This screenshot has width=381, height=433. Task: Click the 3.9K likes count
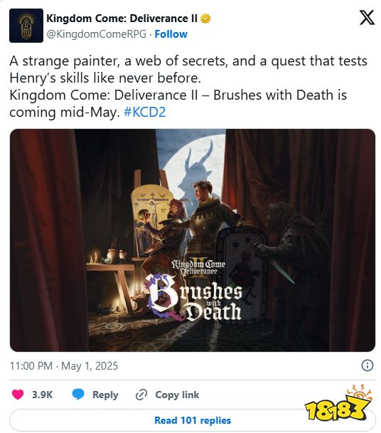(42, 395)
